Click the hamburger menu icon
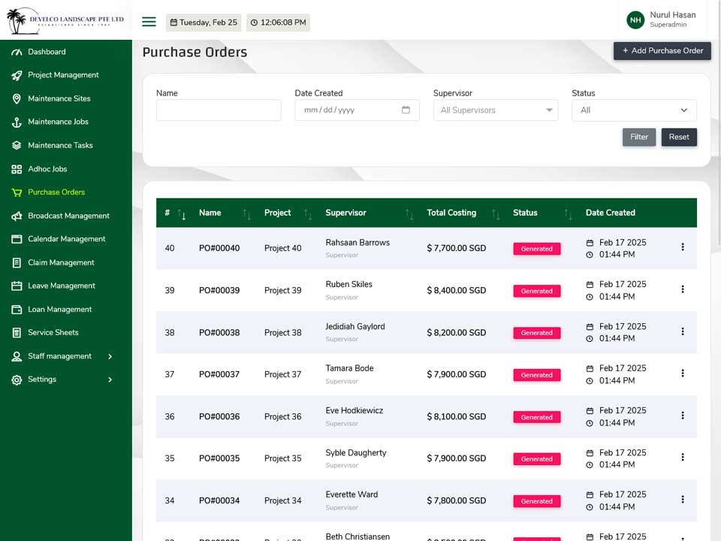 [x=149, y=22]
